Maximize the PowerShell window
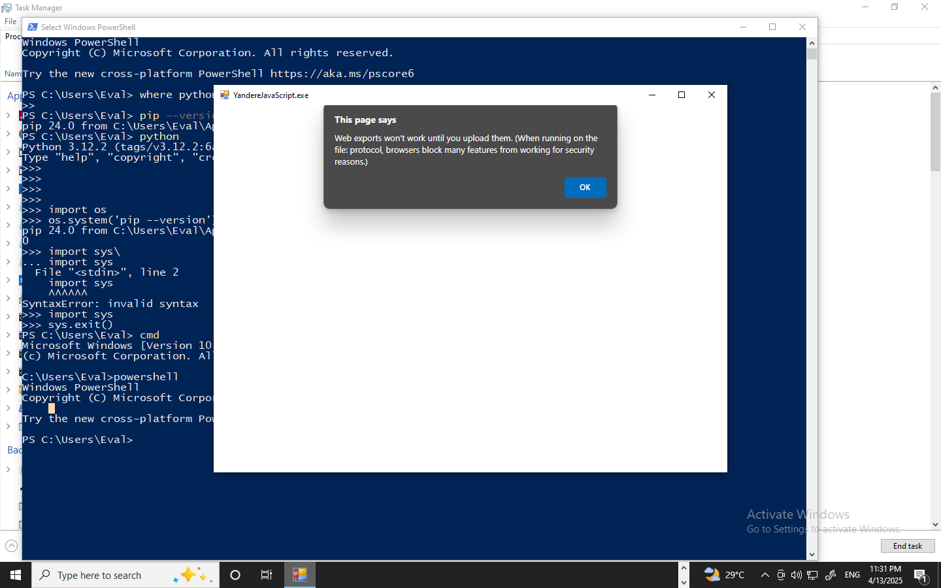941x588 pixels. pos(772,27)
